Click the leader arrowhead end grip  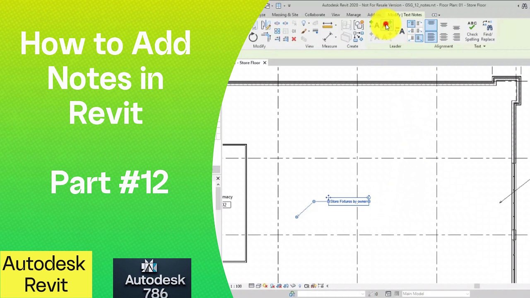pyautogui.click(x=296, y=216)
